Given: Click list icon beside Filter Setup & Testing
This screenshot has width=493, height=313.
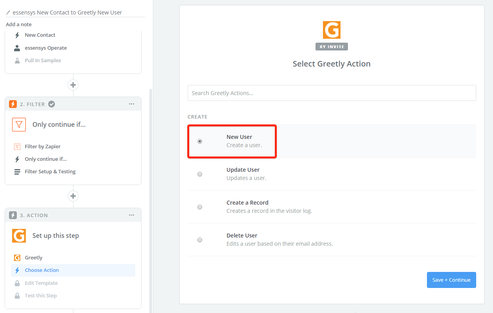Looking at the screenshot, I should tap(17, 172).
